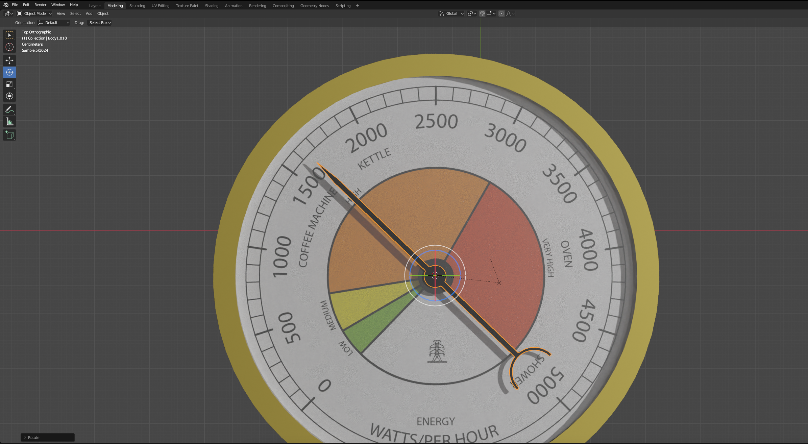Select the Cursor/Select tool icon
The width and height of the screenshot is (808, 444).
coord(9,34)
